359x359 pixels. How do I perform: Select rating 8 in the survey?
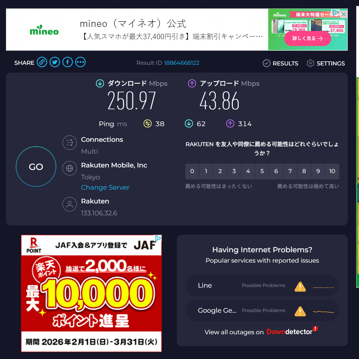(304, 171)
